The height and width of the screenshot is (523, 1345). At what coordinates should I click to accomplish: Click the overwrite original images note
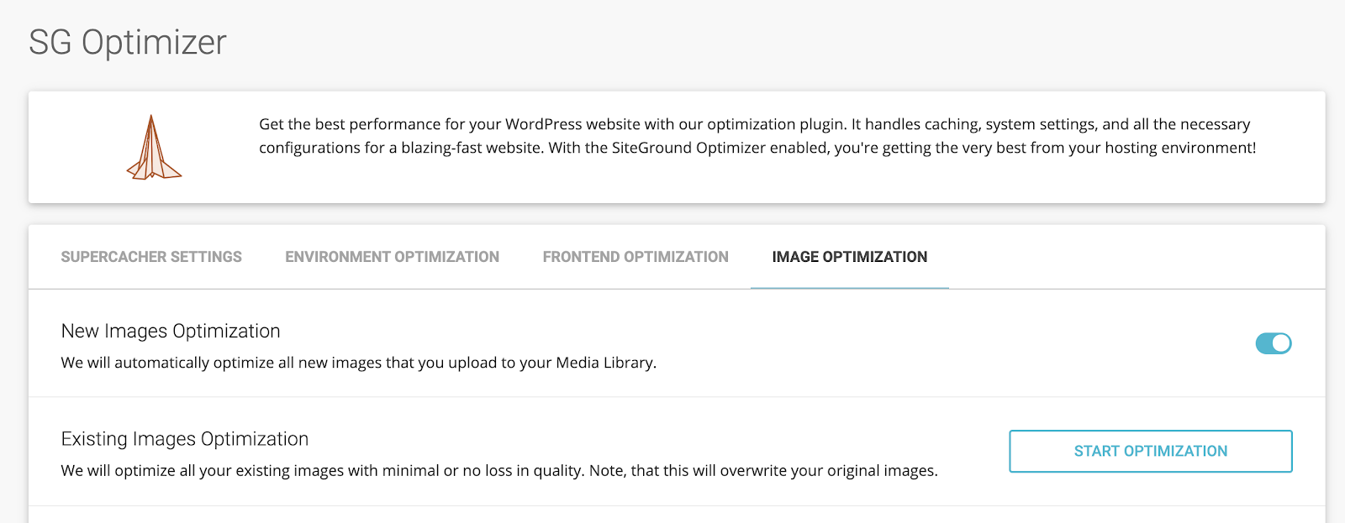point(763,471)
